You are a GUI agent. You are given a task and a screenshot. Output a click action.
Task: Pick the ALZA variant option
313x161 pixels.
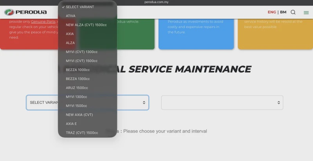tap(87, 43)
